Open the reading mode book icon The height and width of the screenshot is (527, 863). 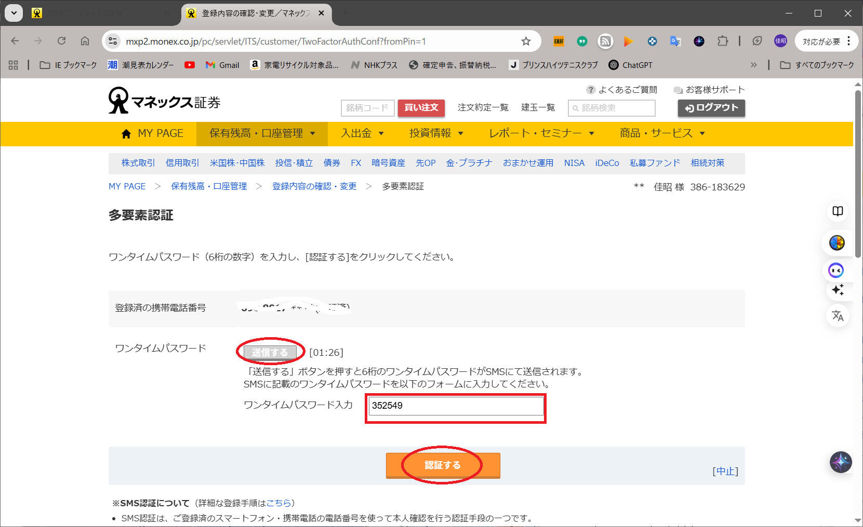838,211
